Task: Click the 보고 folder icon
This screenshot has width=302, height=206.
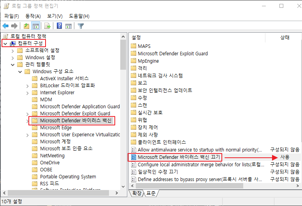Action: [x=133, y=83]
